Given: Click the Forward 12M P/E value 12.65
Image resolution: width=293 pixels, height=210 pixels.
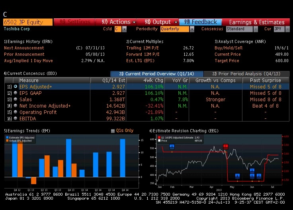Looking at the screenshot, I should (x=188, y=54).
